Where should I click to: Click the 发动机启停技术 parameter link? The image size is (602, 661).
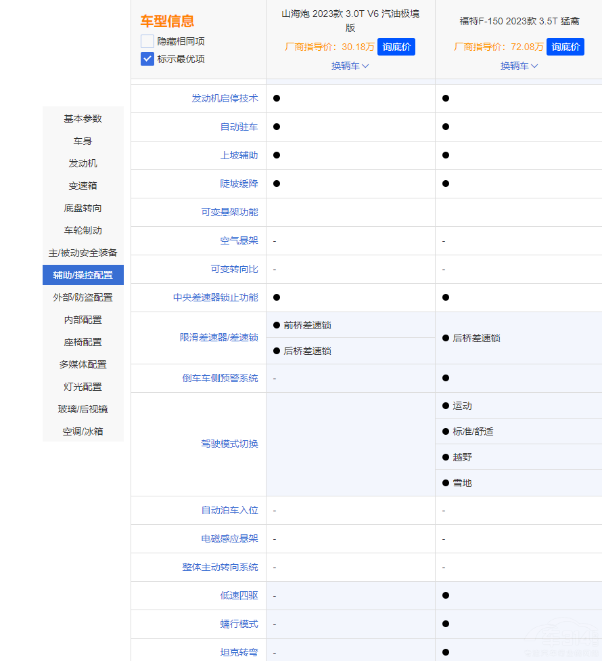225,98
